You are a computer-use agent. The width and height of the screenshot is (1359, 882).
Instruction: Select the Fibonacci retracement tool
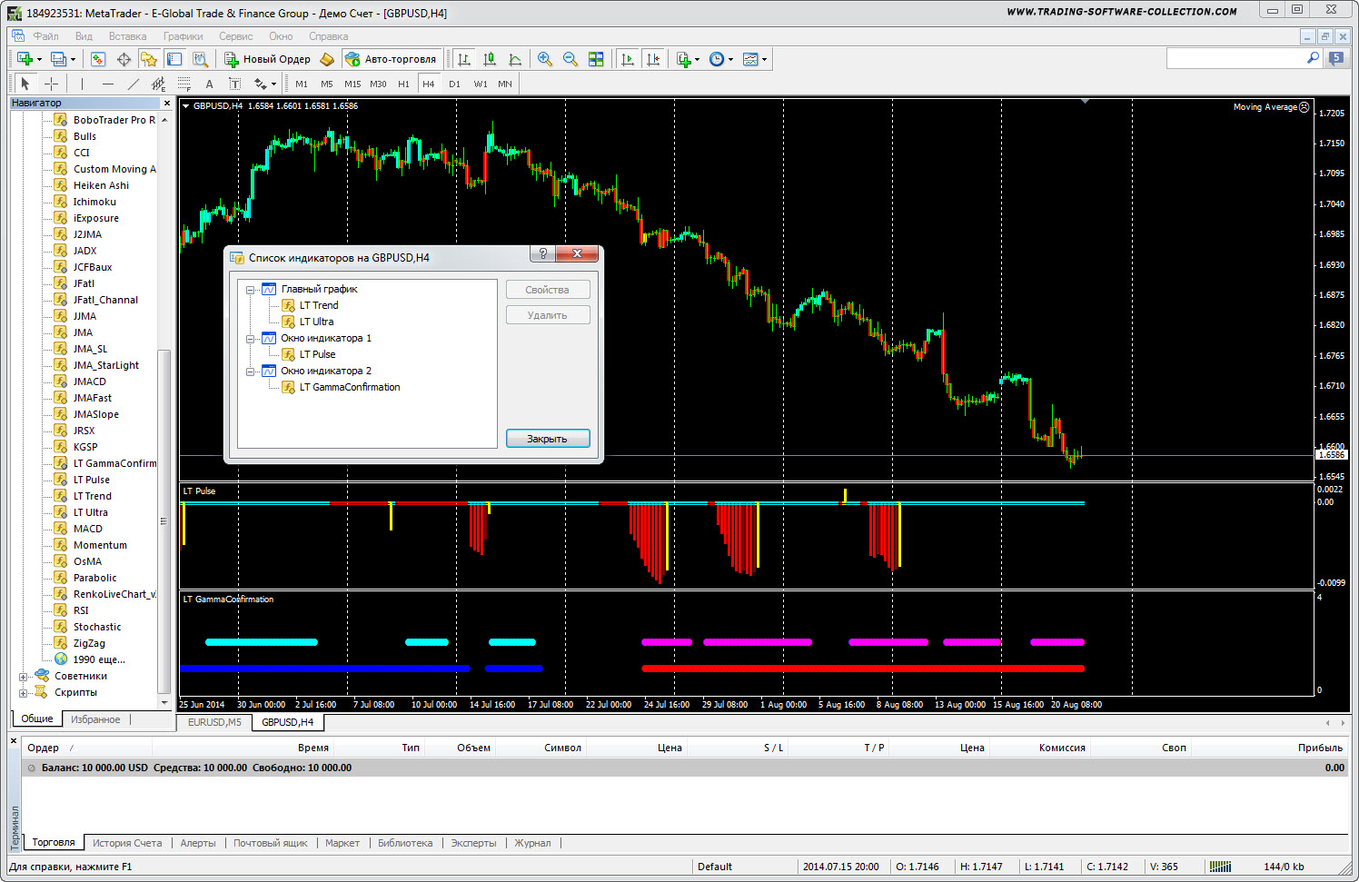(x=184, y=84)
